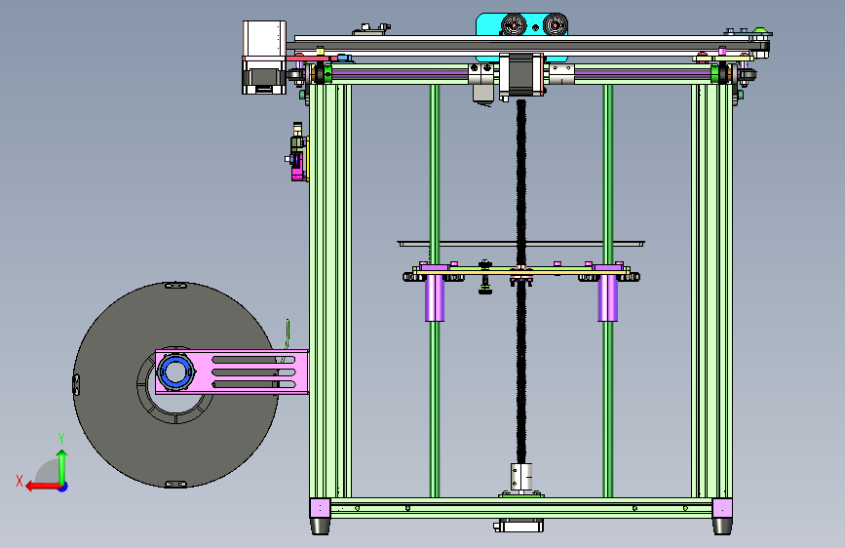This screenshot has width=845, height=548.
Task: Select the bottom-left pink corner bracket
Action: (320, 508)
